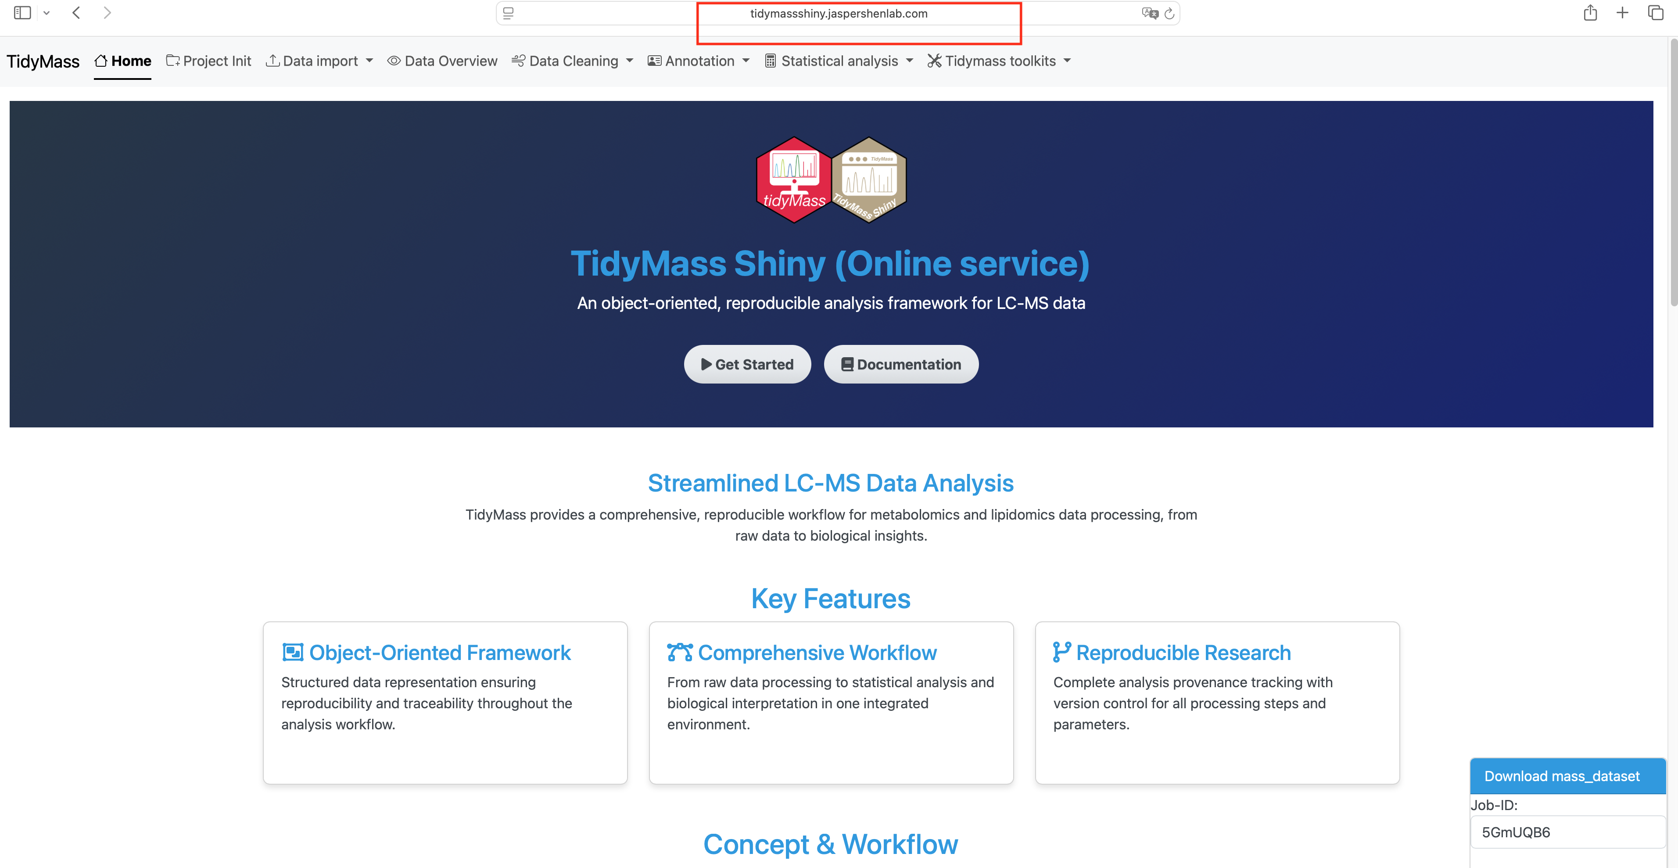Image resolution: width=1678 pixels, height=868 pixels.
Task: Open the Data import menu
Action: coord(320,61)
